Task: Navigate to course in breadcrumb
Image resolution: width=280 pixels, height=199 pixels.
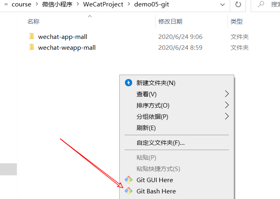Action: 21,4
